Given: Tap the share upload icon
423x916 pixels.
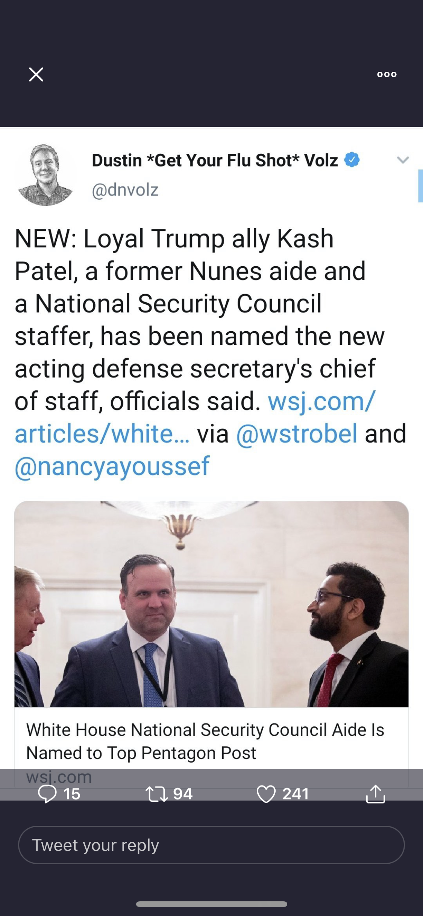Looking at the screenshot, I should pyautogui.click(x=375, y=794).
